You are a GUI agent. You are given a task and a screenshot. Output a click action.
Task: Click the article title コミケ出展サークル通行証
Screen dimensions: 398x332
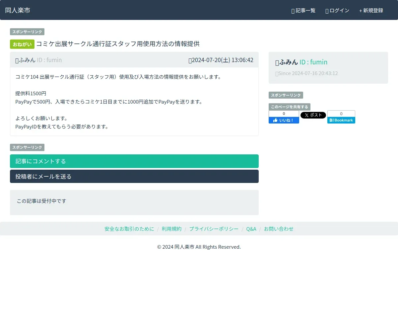click(118, 44)
